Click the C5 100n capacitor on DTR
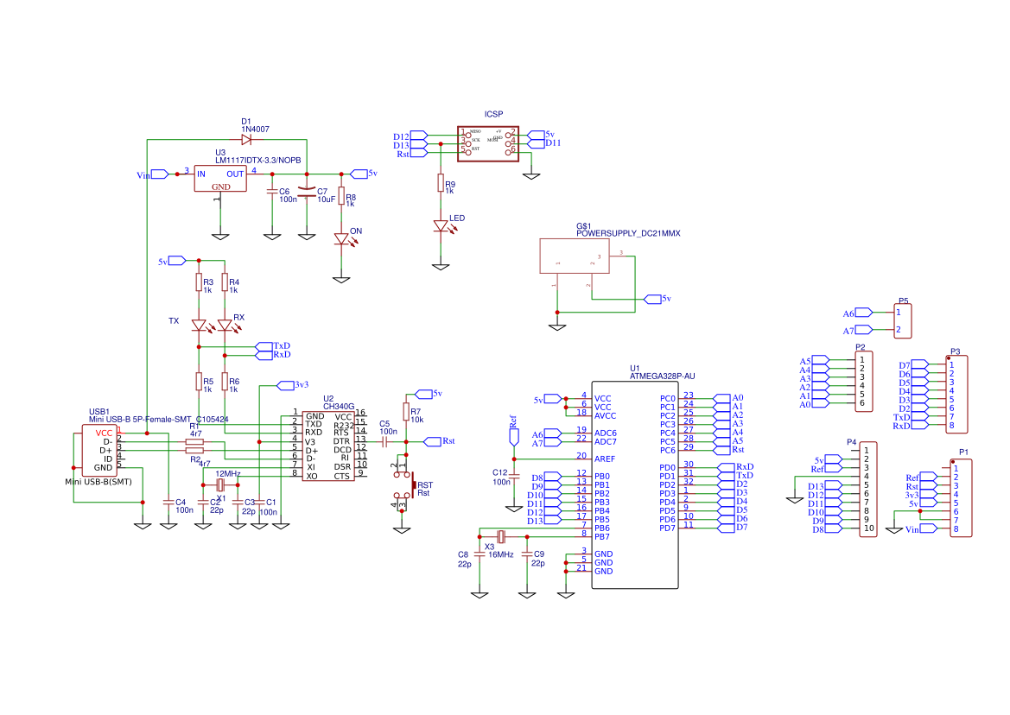 384,442
